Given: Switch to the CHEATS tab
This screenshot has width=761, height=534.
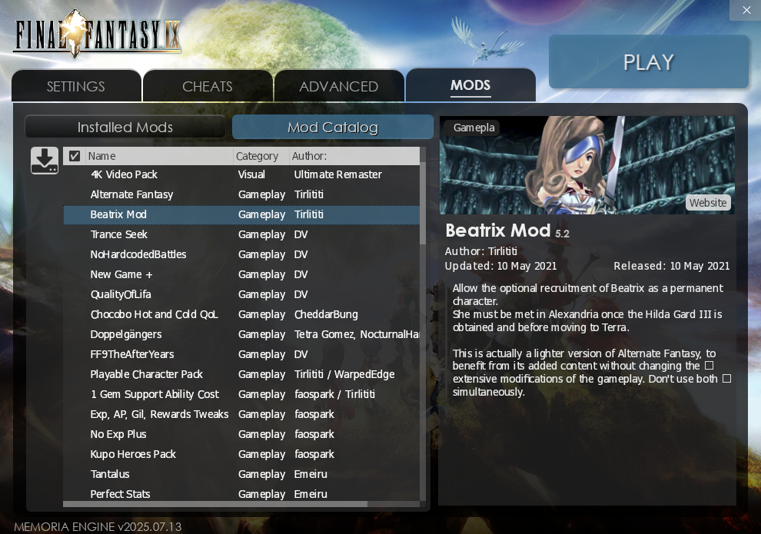Looking at the screenshot, I should click(208, 86).
